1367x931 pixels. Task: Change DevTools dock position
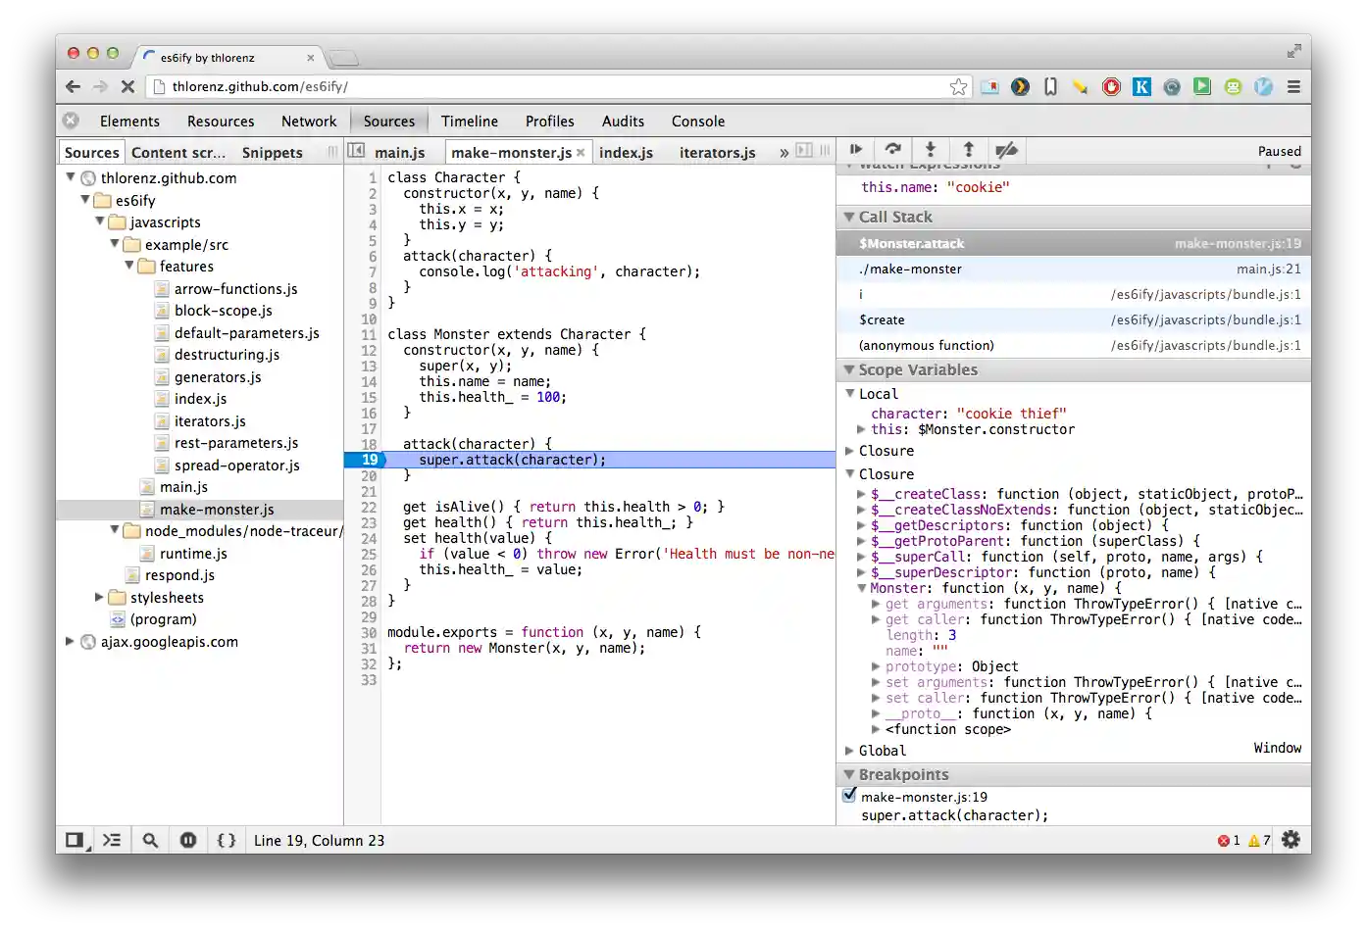pos(75,840)
